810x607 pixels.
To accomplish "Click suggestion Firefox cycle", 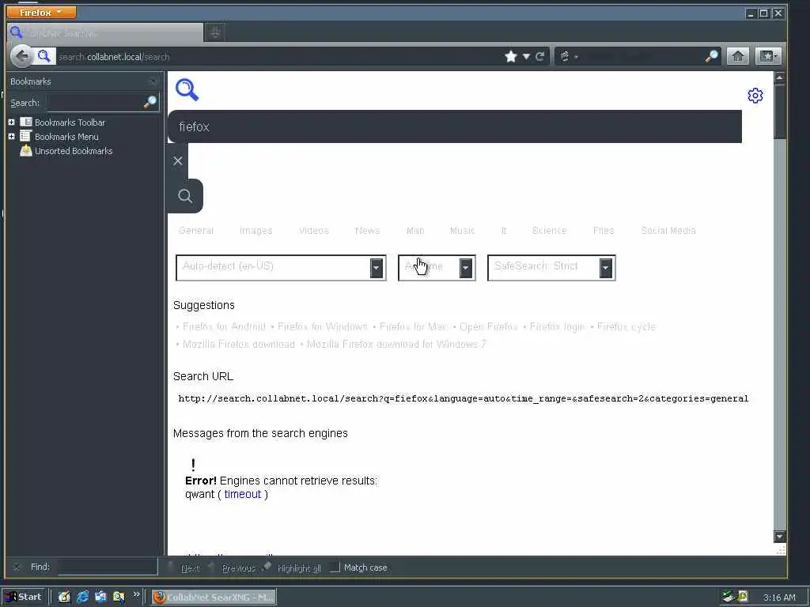I will [626, 326].
